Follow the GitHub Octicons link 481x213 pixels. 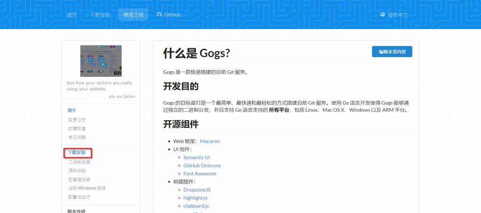(202, 165)
